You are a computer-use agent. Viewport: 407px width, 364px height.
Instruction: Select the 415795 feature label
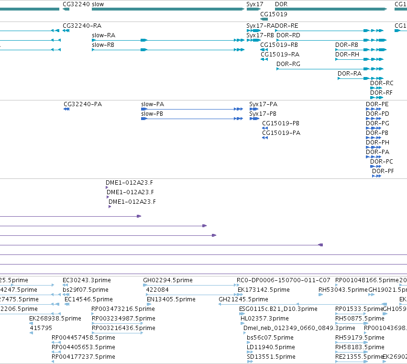(x=41, y=329)
